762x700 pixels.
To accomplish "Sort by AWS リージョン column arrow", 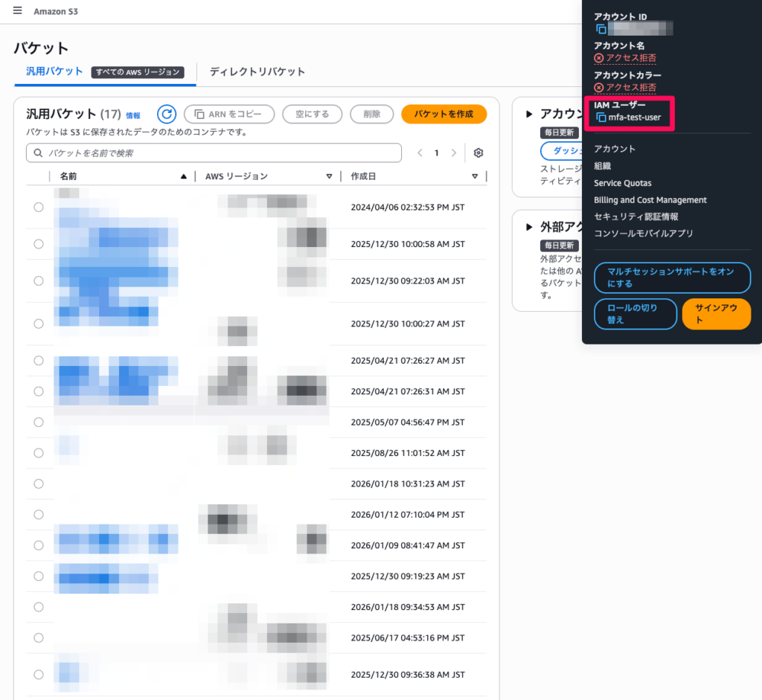I will coord(329,176).
